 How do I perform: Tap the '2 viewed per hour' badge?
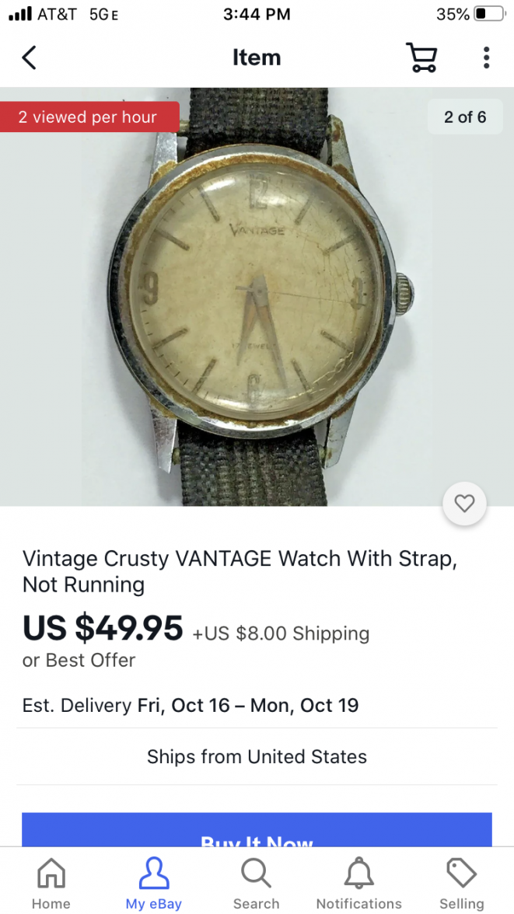point(89,117)
